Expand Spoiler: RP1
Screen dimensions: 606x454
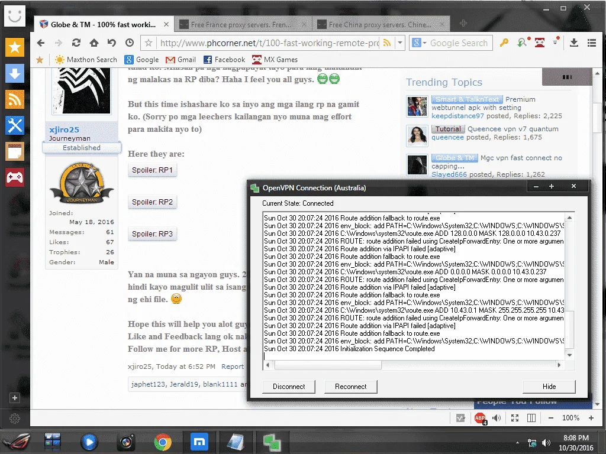[x=152, y=170]
